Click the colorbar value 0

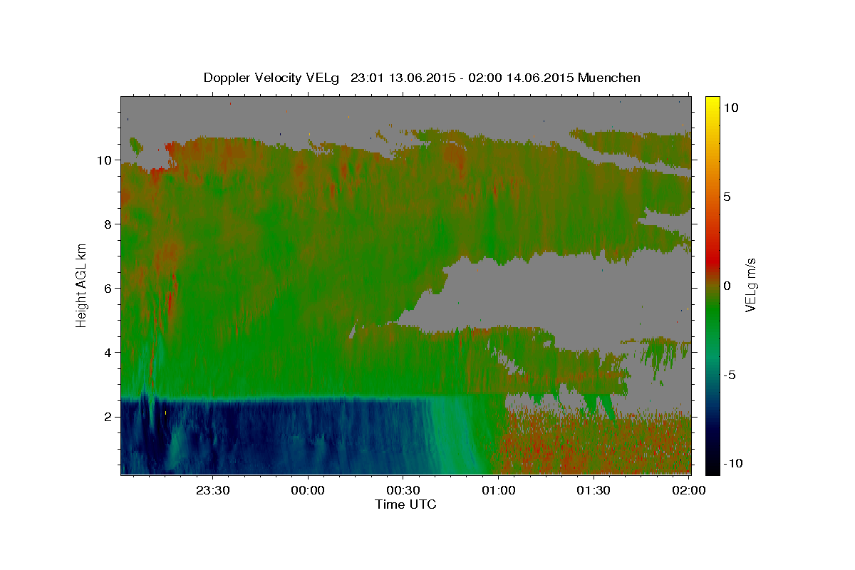tap(727, 286)
